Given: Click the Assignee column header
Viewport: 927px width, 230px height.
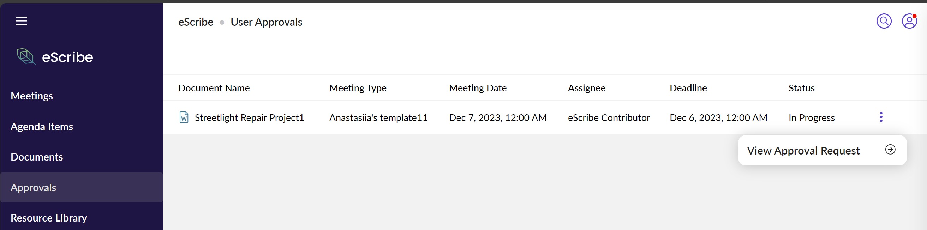Looking at the screenshot, I should pos(587,88).
